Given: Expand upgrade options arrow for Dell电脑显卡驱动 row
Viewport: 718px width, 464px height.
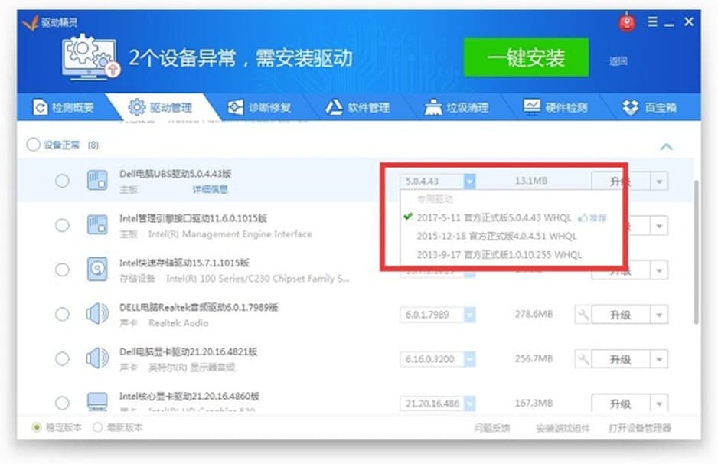Looking at the screenshot, I should pos(659,359).
